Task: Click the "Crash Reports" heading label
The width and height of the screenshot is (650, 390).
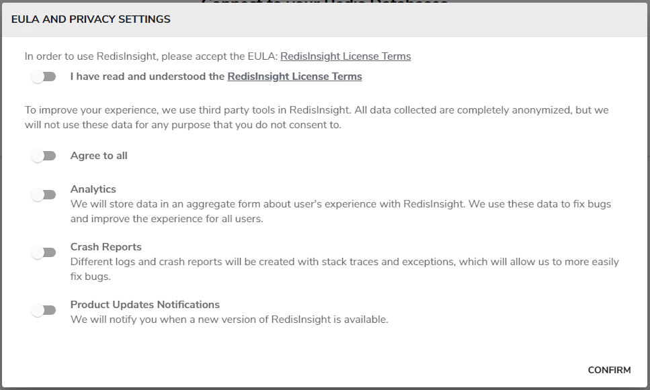Action: tap(106, 247)
